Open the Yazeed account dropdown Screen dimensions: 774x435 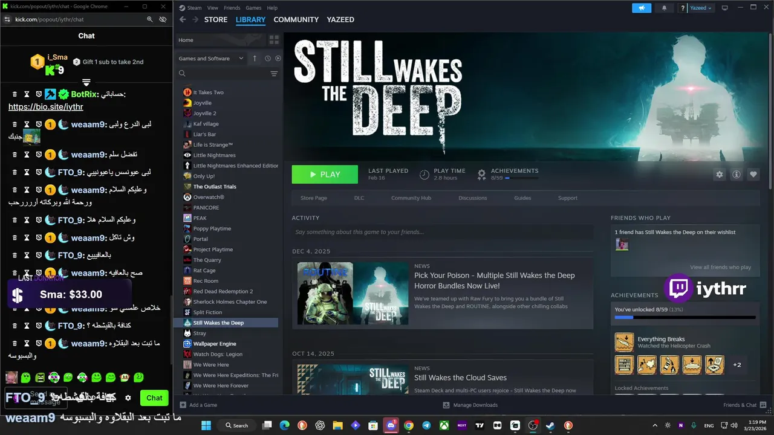pos(701,8)
